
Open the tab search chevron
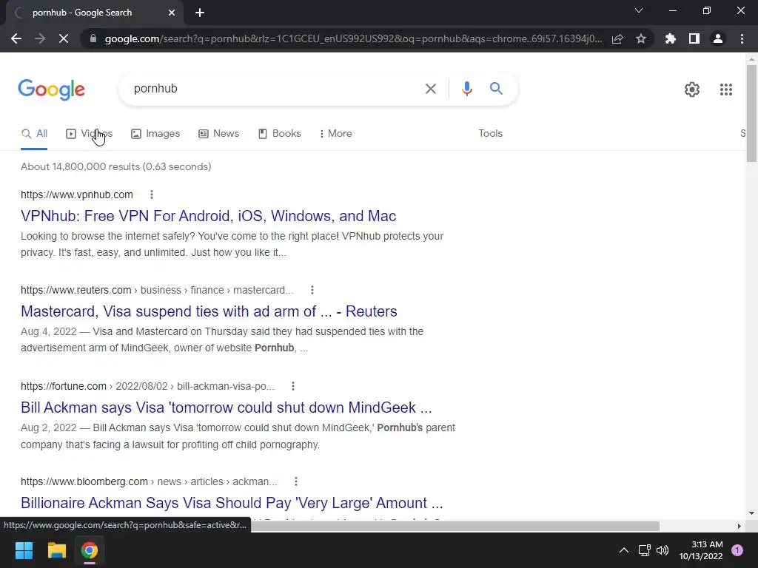(639, 10)
